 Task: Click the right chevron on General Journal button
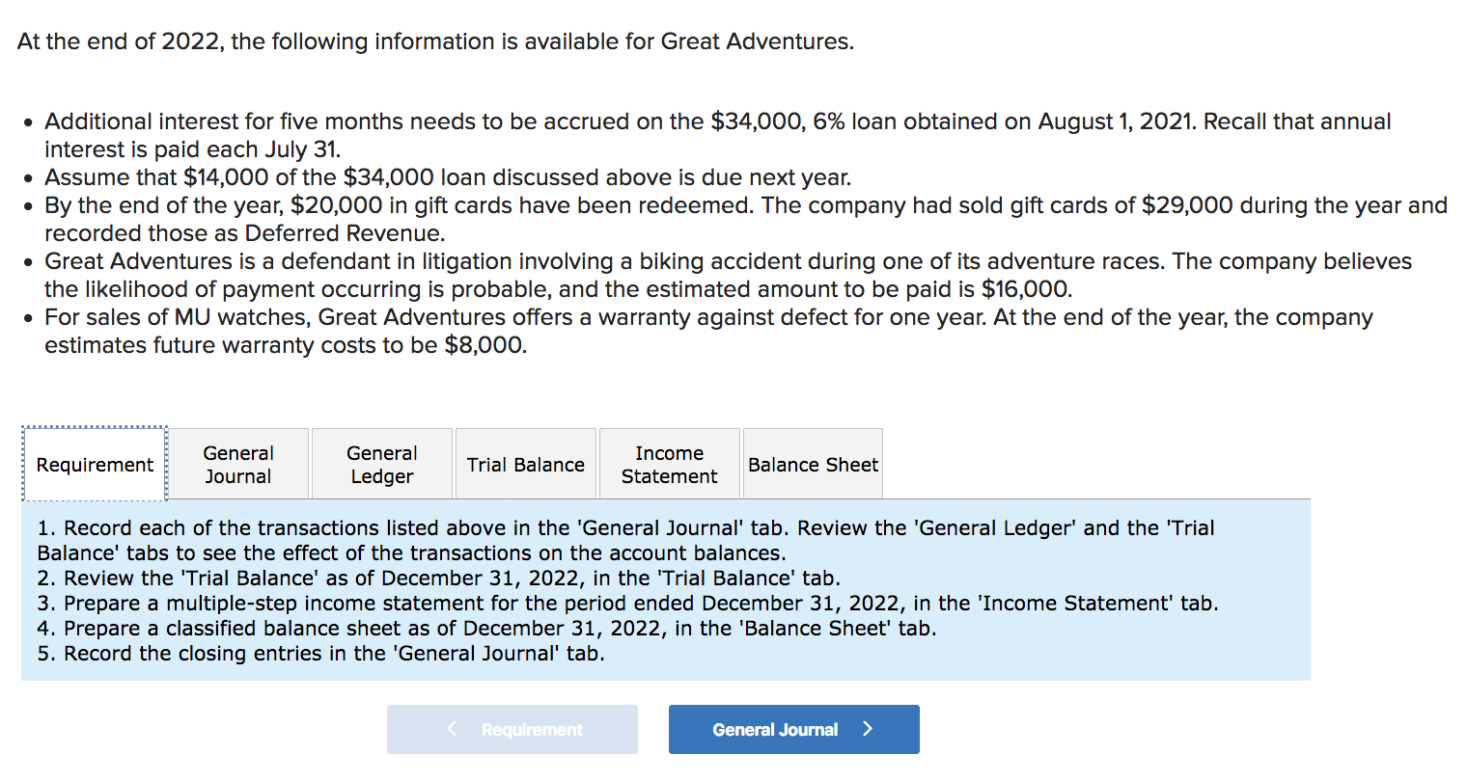point(868,729)
